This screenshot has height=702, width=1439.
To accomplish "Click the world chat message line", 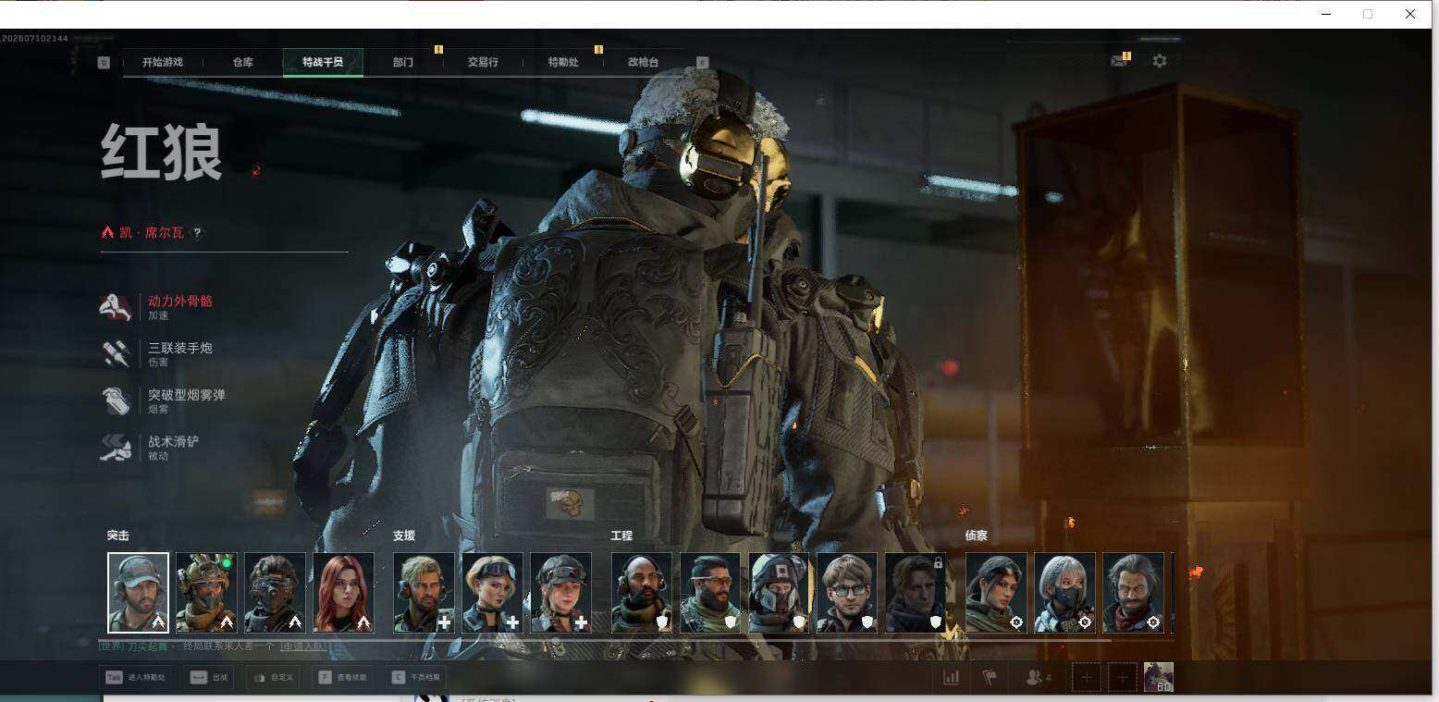I will [x=213, y=646].
